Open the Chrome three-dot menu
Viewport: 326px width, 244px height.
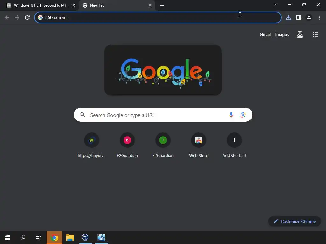coord(319,17)
